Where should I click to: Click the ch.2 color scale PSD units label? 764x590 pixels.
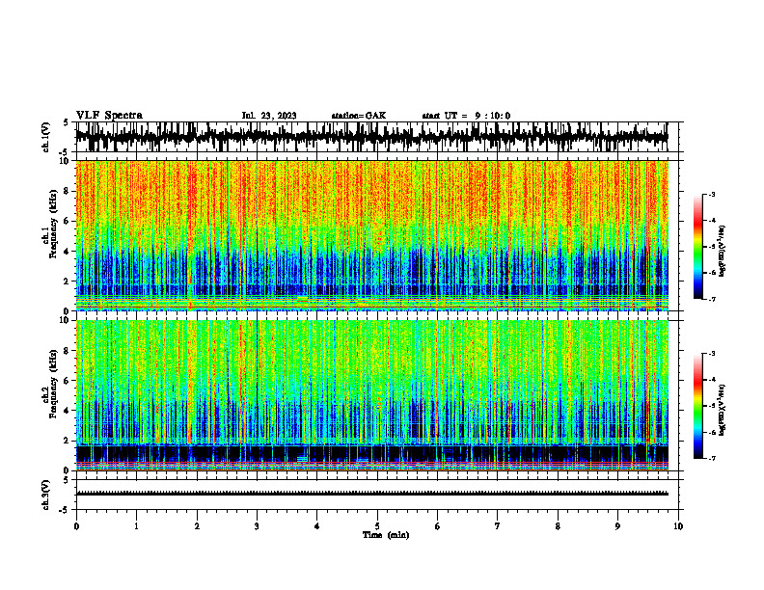(723, 411)
